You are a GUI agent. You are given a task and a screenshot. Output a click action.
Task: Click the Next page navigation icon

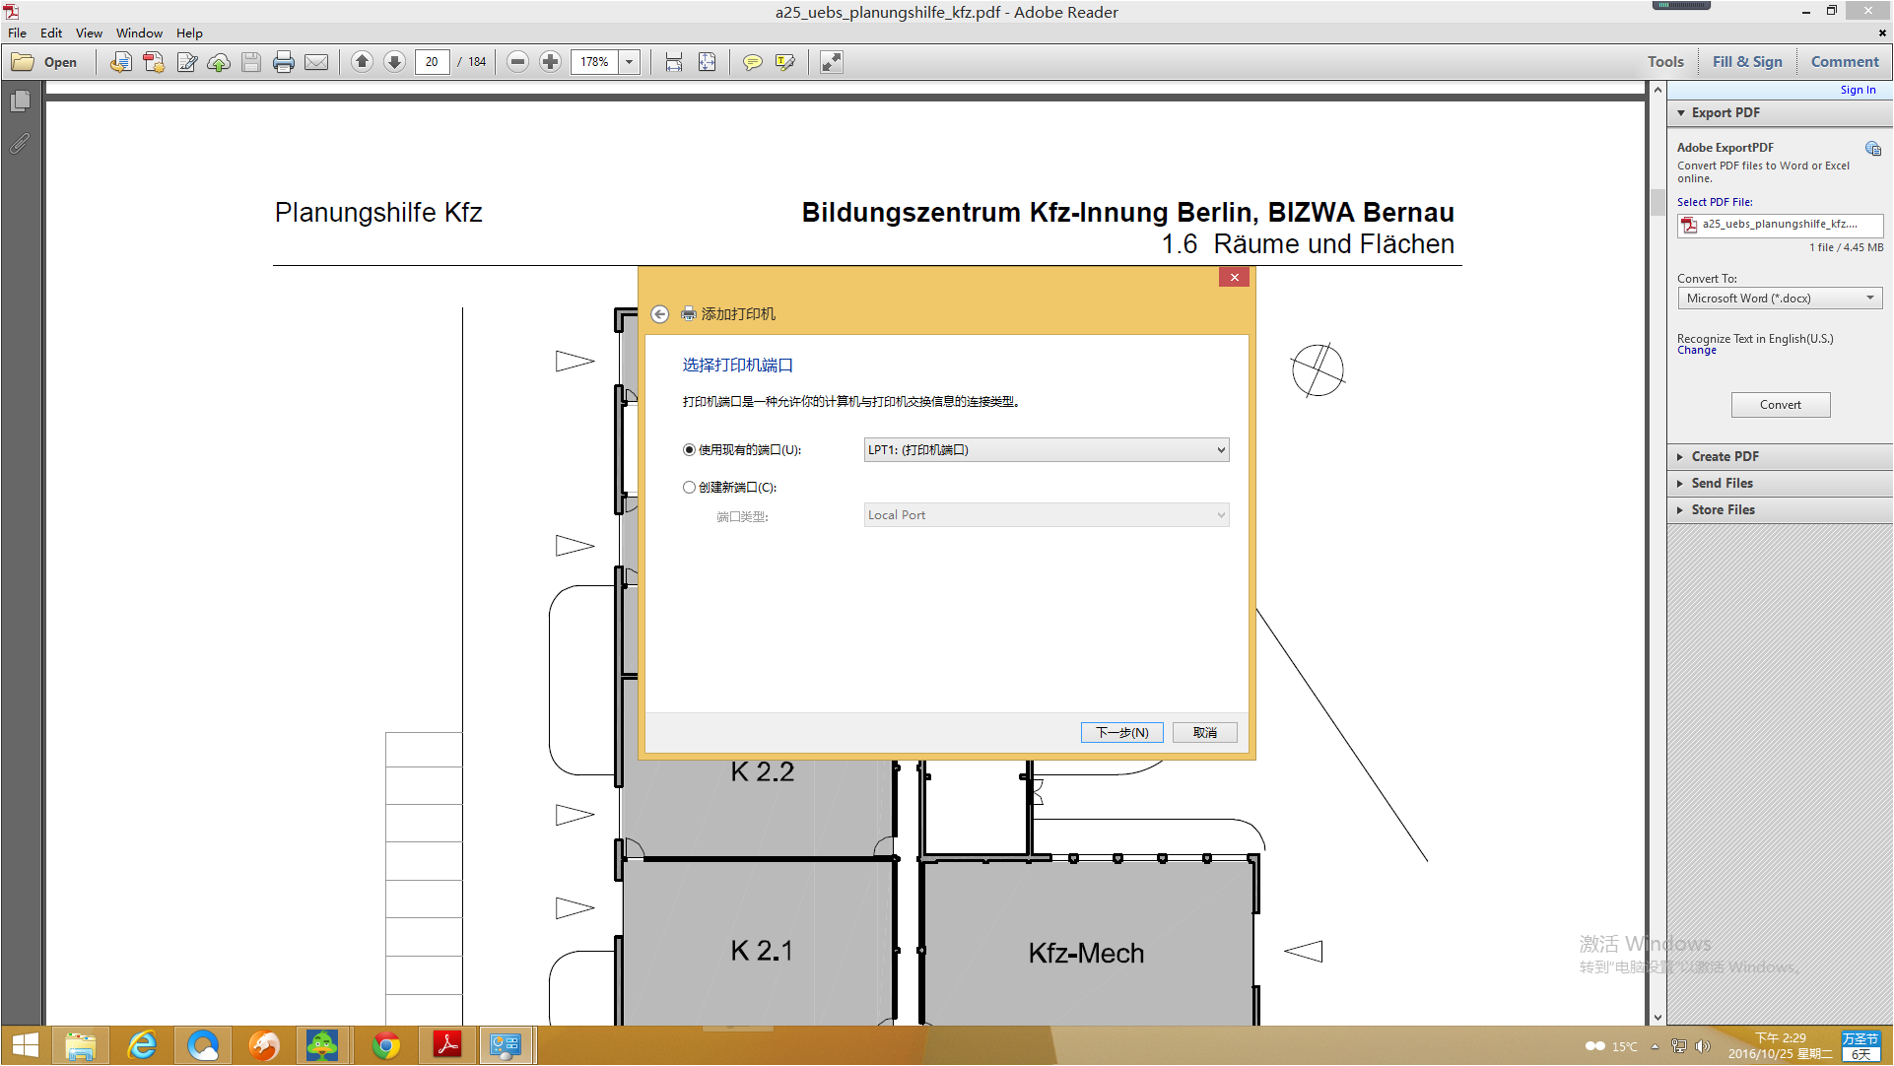pos(394,60)
